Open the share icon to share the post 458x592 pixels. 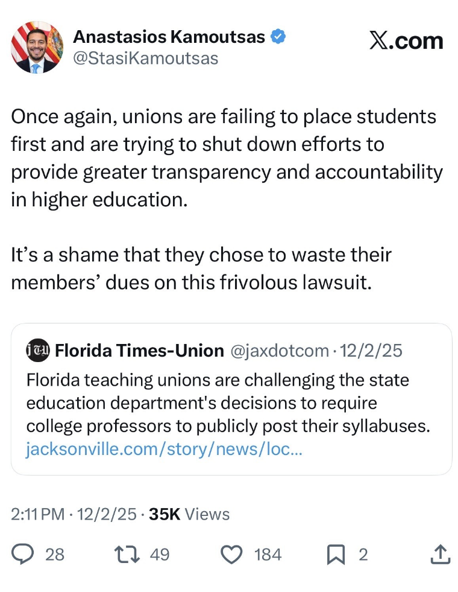point(440,555)
